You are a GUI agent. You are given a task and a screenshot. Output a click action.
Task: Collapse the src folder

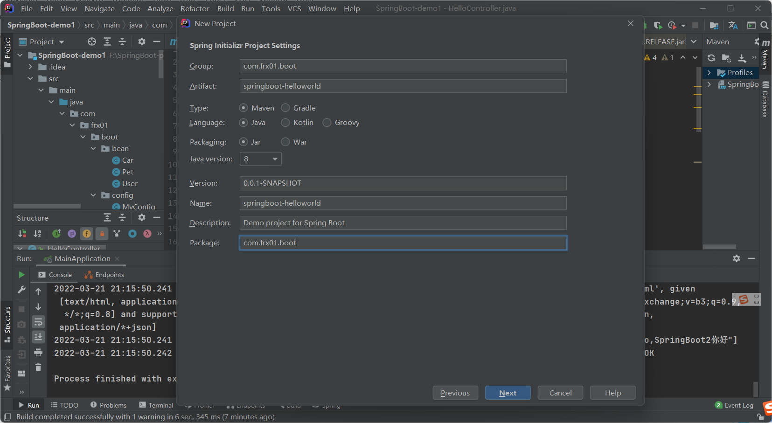point(30,78)
